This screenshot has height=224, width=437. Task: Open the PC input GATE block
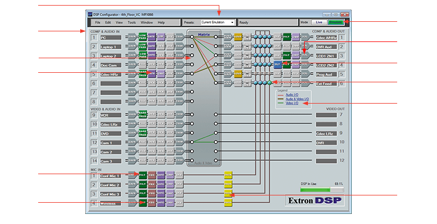(152, 38)
